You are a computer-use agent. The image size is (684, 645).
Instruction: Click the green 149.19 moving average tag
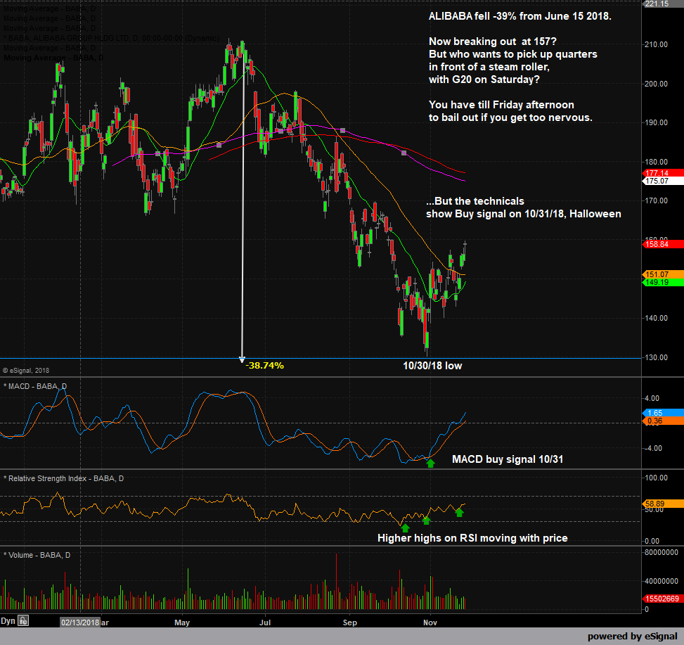pyautogui.click(x=663, y=282)
